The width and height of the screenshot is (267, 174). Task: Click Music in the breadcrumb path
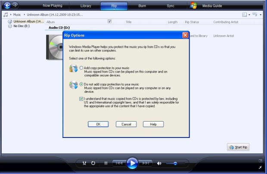tap(17, 15)
